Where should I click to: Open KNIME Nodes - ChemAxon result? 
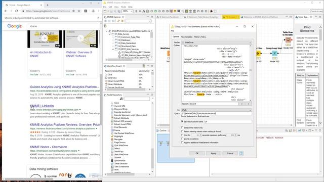point(49,147)
